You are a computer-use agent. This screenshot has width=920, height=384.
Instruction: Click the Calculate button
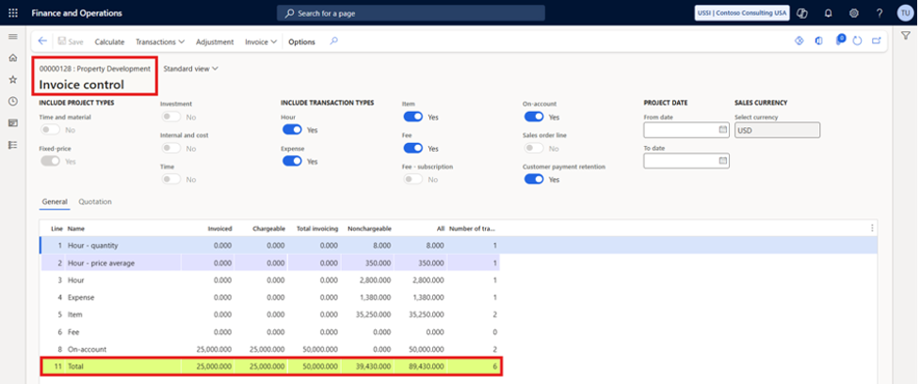(110, 41)
